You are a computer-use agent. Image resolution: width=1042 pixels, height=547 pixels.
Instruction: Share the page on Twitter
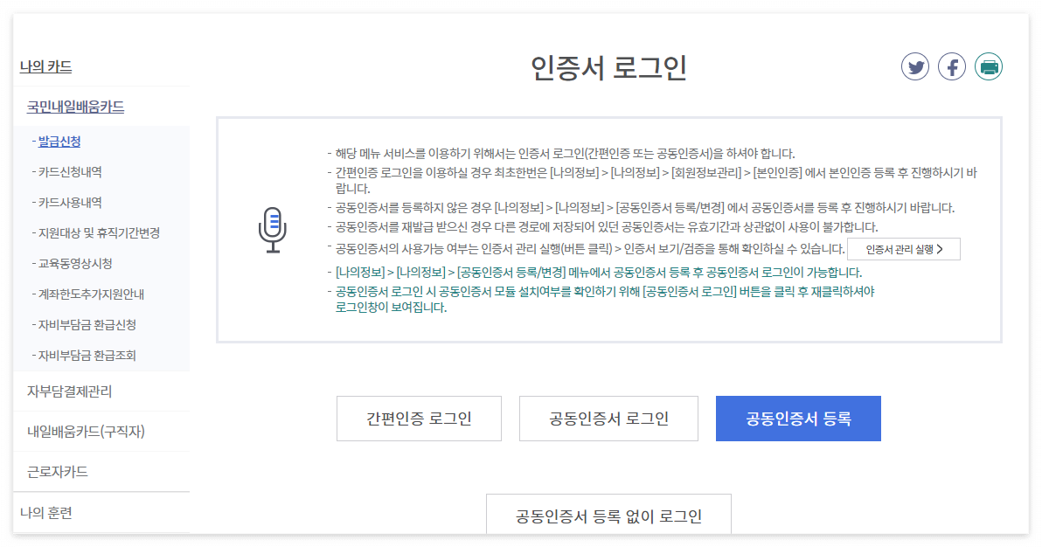tap(915, 66)
